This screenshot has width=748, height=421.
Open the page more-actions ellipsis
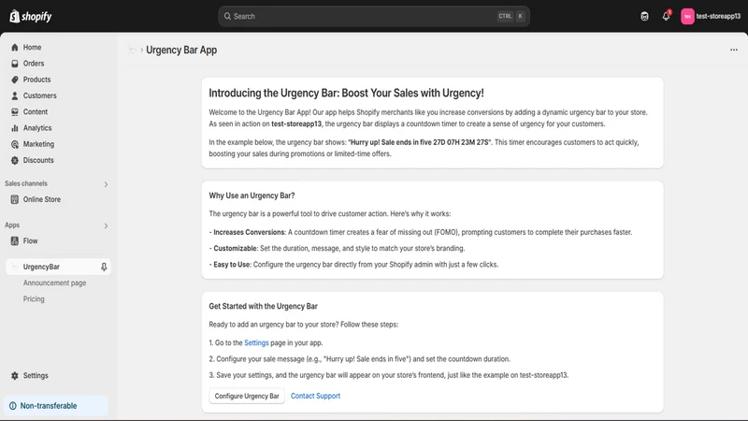[x=734, y=50]
